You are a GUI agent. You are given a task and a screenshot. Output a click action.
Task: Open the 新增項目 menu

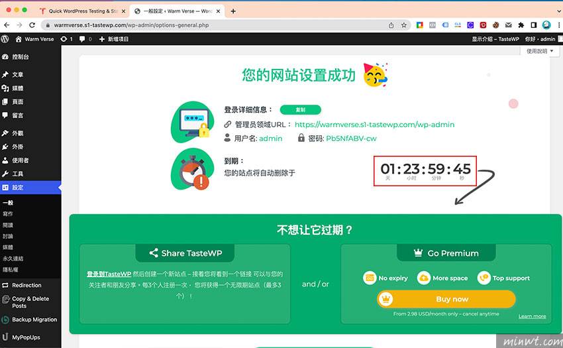[x=114, y=39]
